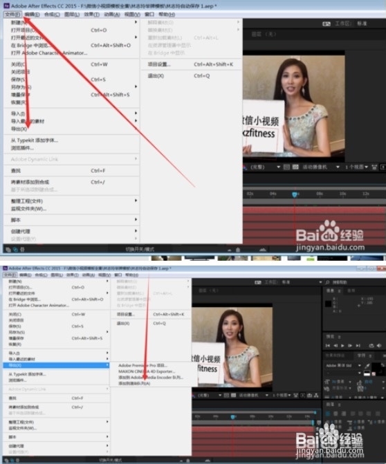Open black fill color swatch in Character panel

(376, 368)
